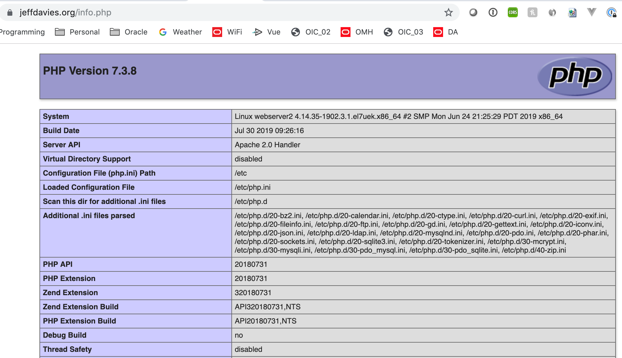The image size is (622, 358).
Task: Click the site lock icon
Action: pyautogui.click(x=10, y=13)
